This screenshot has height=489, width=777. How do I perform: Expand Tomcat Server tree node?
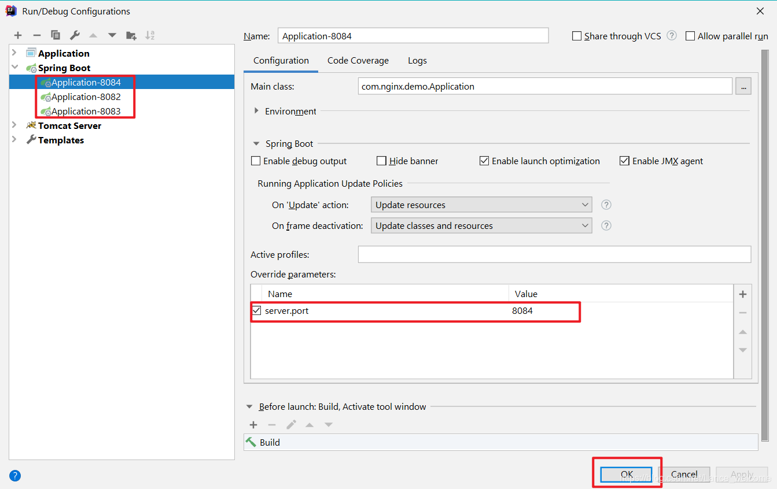pos(14,125)
